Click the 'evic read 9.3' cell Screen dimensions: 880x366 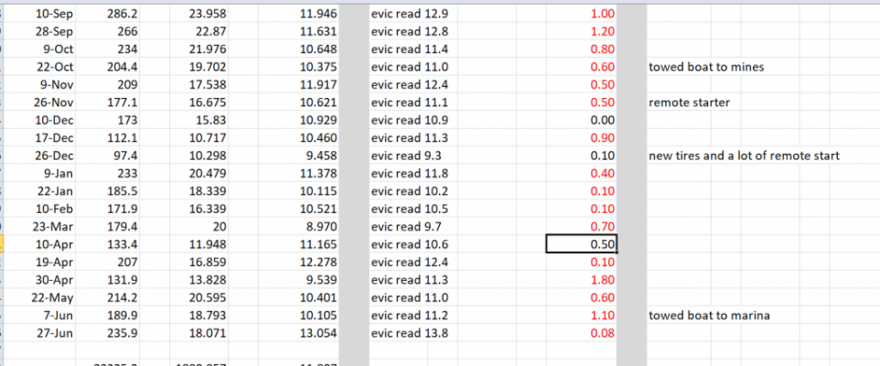pos(413,156)
